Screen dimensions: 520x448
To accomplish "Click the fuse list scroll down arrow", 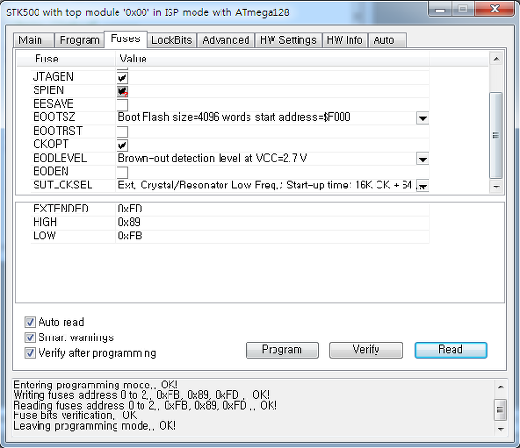I will click(x=496, y=187).
